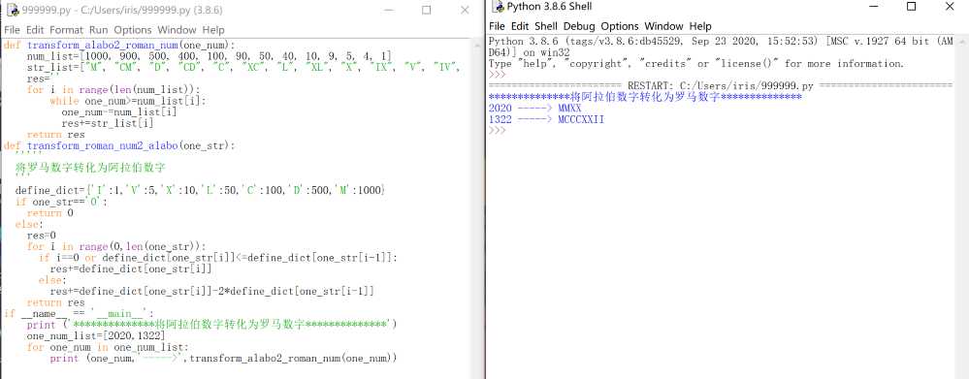Click the green docstring 将罗马数字转化为阿拉伯数字
The image size is (969, 379).
(x=90, y=168)
